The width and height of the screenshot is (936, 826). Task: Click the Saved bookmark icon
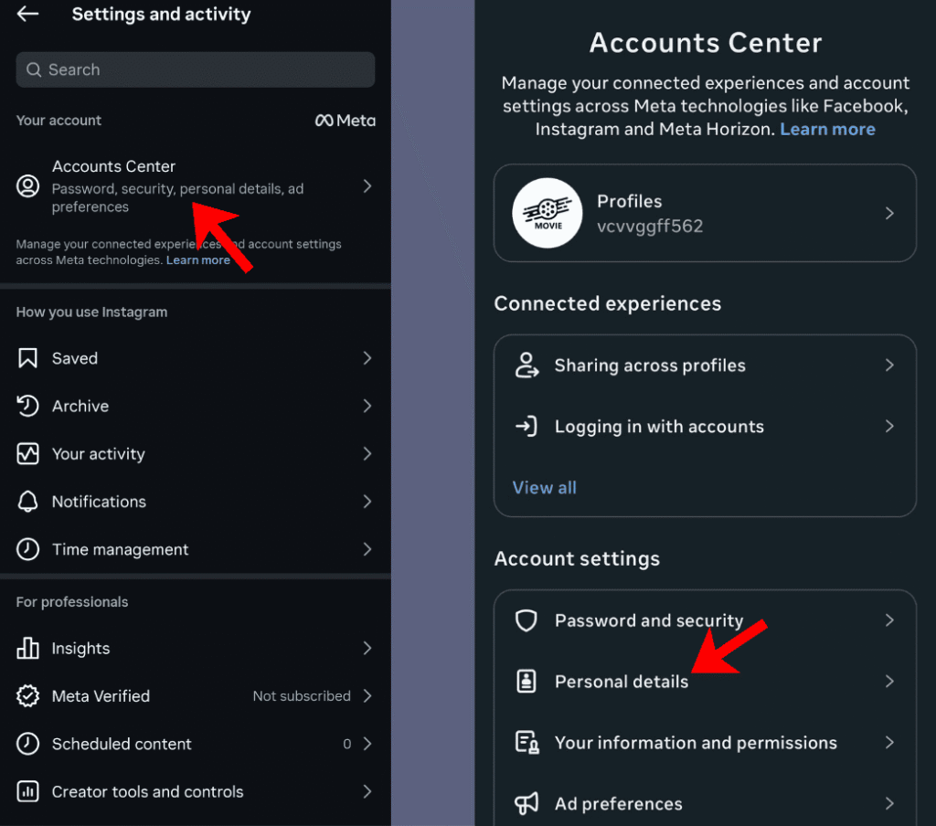tap(28, 358)
